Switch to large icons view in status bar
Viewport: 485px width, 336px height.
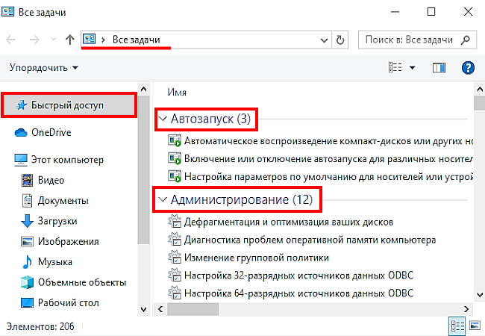[475, 326]
